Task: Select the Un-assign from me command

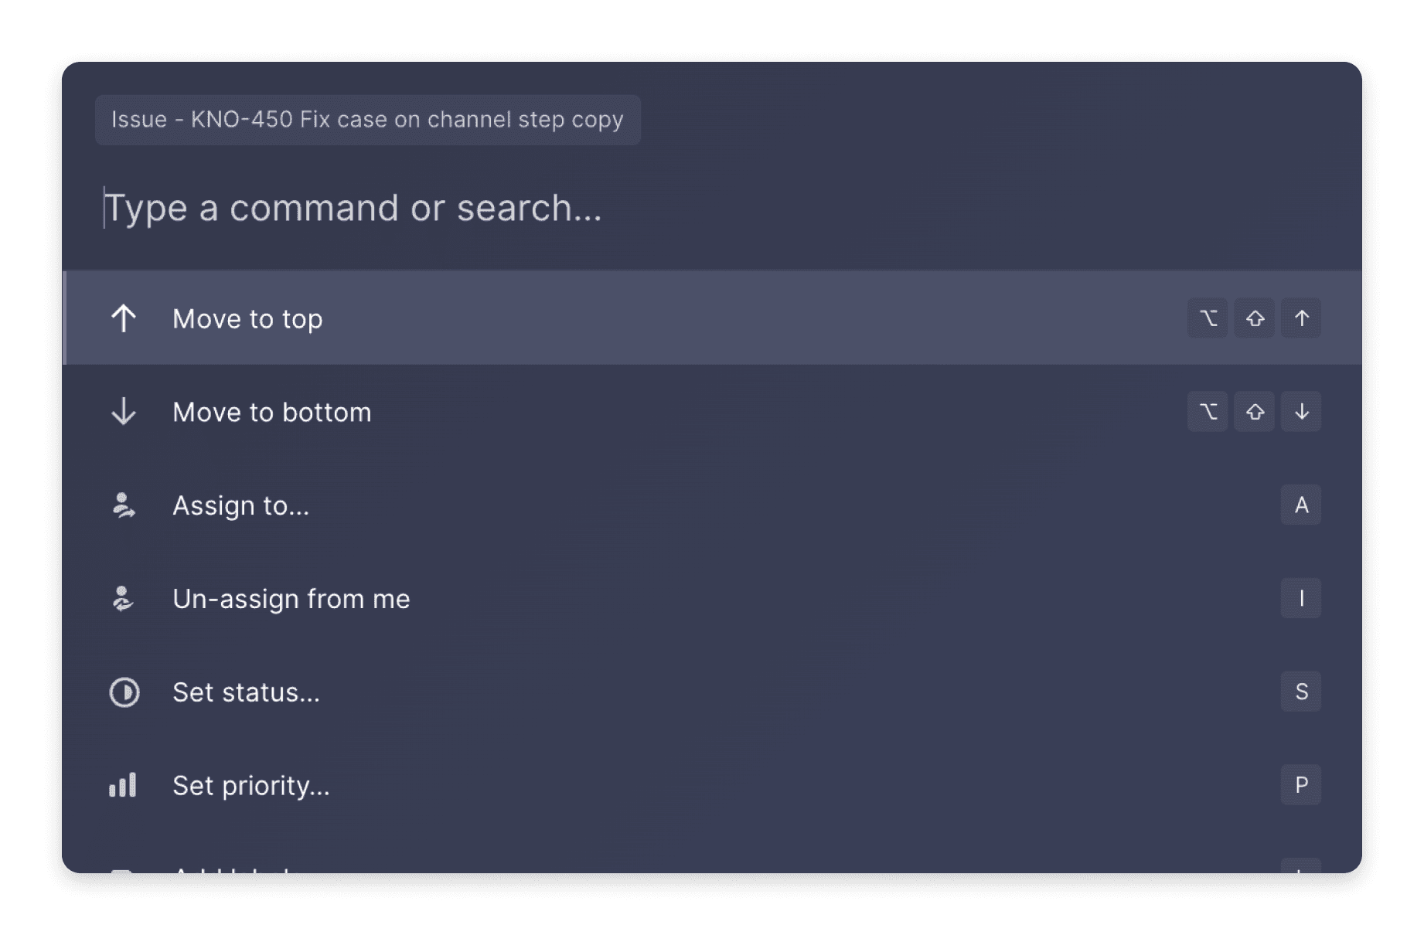Action: [x=291, y=599]
